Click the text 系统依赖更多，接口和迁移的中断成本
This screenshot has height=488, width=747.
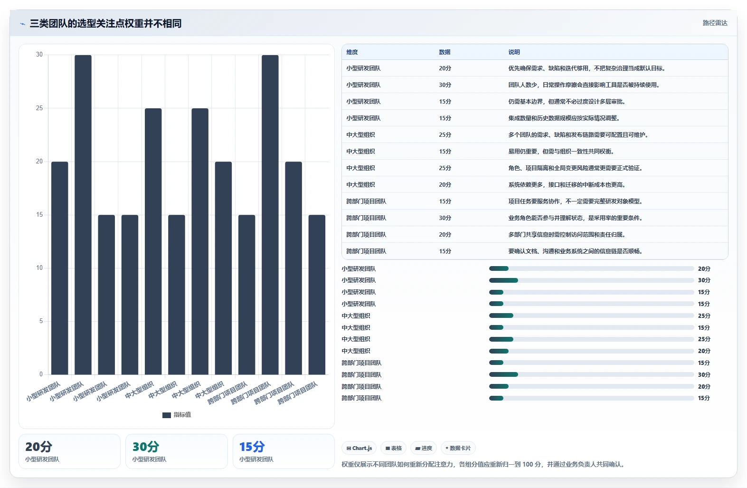[557, 185]
